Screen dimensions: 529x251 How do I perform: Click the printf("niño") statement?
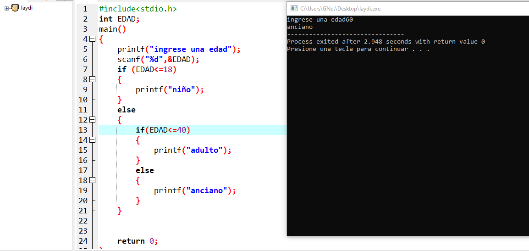(170, 90)
